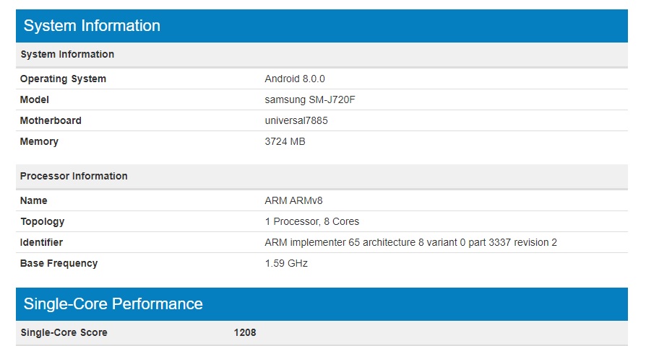This screenshot has height=346, width=646.
Task: Select the universal7885 motherboard value
Action: 296,120
